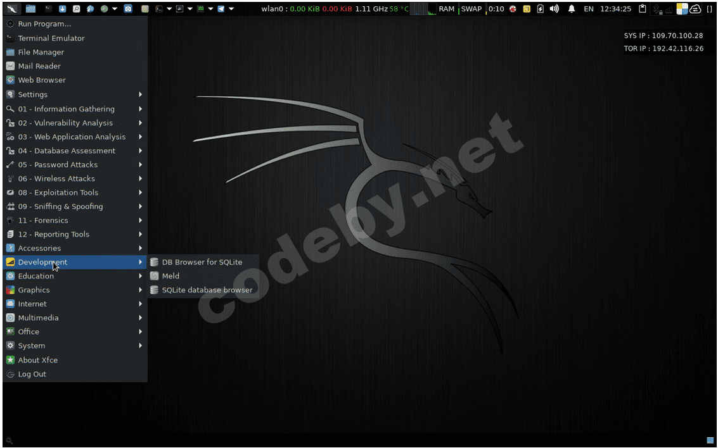Image resolution: width=718 pixels, height=448 pixels.
Task: Click the Telegram paper plane launcher
Action: 221,9
